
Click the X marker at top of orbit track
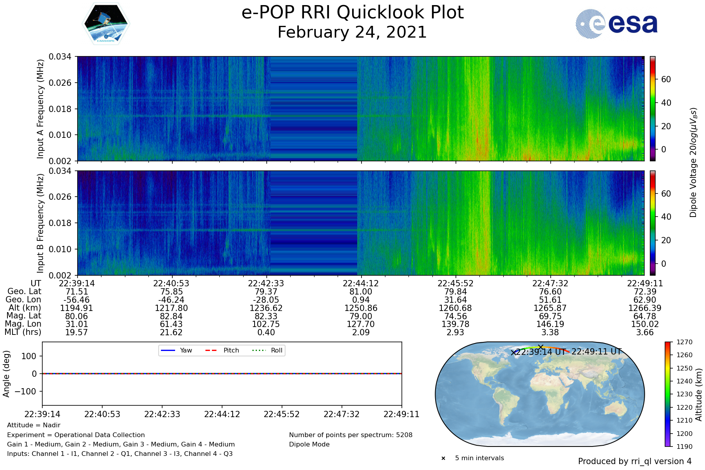pyautogui.click(x=540, y=347)
